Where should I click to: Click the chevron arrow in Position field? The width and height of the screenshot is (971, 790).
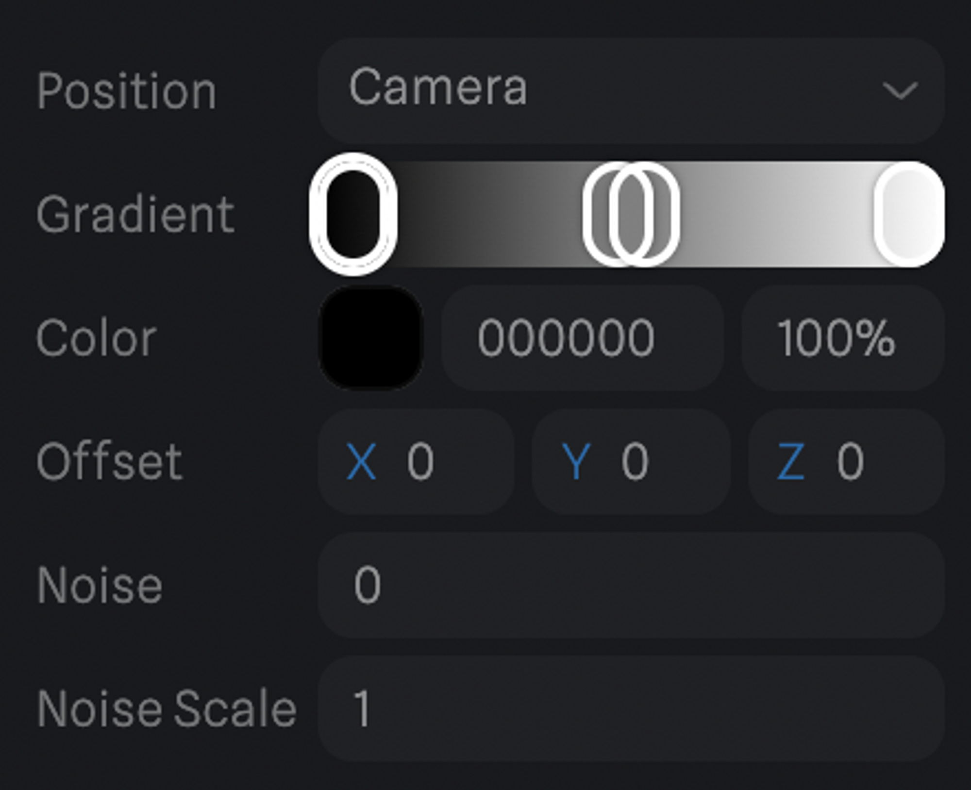(x=899, y=91)
